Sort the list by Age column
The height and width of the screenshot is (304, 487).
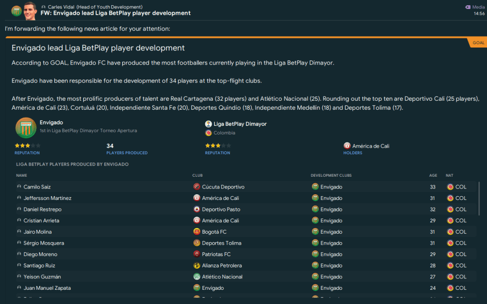433,176
